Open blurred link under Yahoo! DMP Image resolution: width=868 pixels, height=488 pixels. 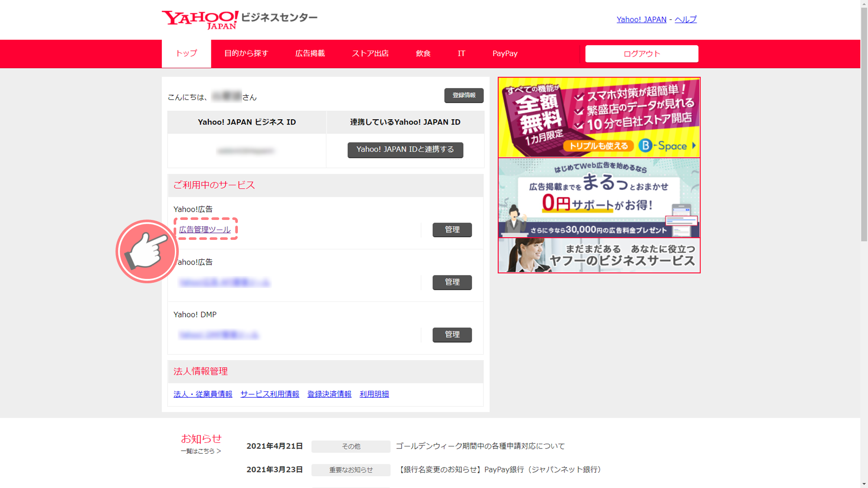pos(219,335)
